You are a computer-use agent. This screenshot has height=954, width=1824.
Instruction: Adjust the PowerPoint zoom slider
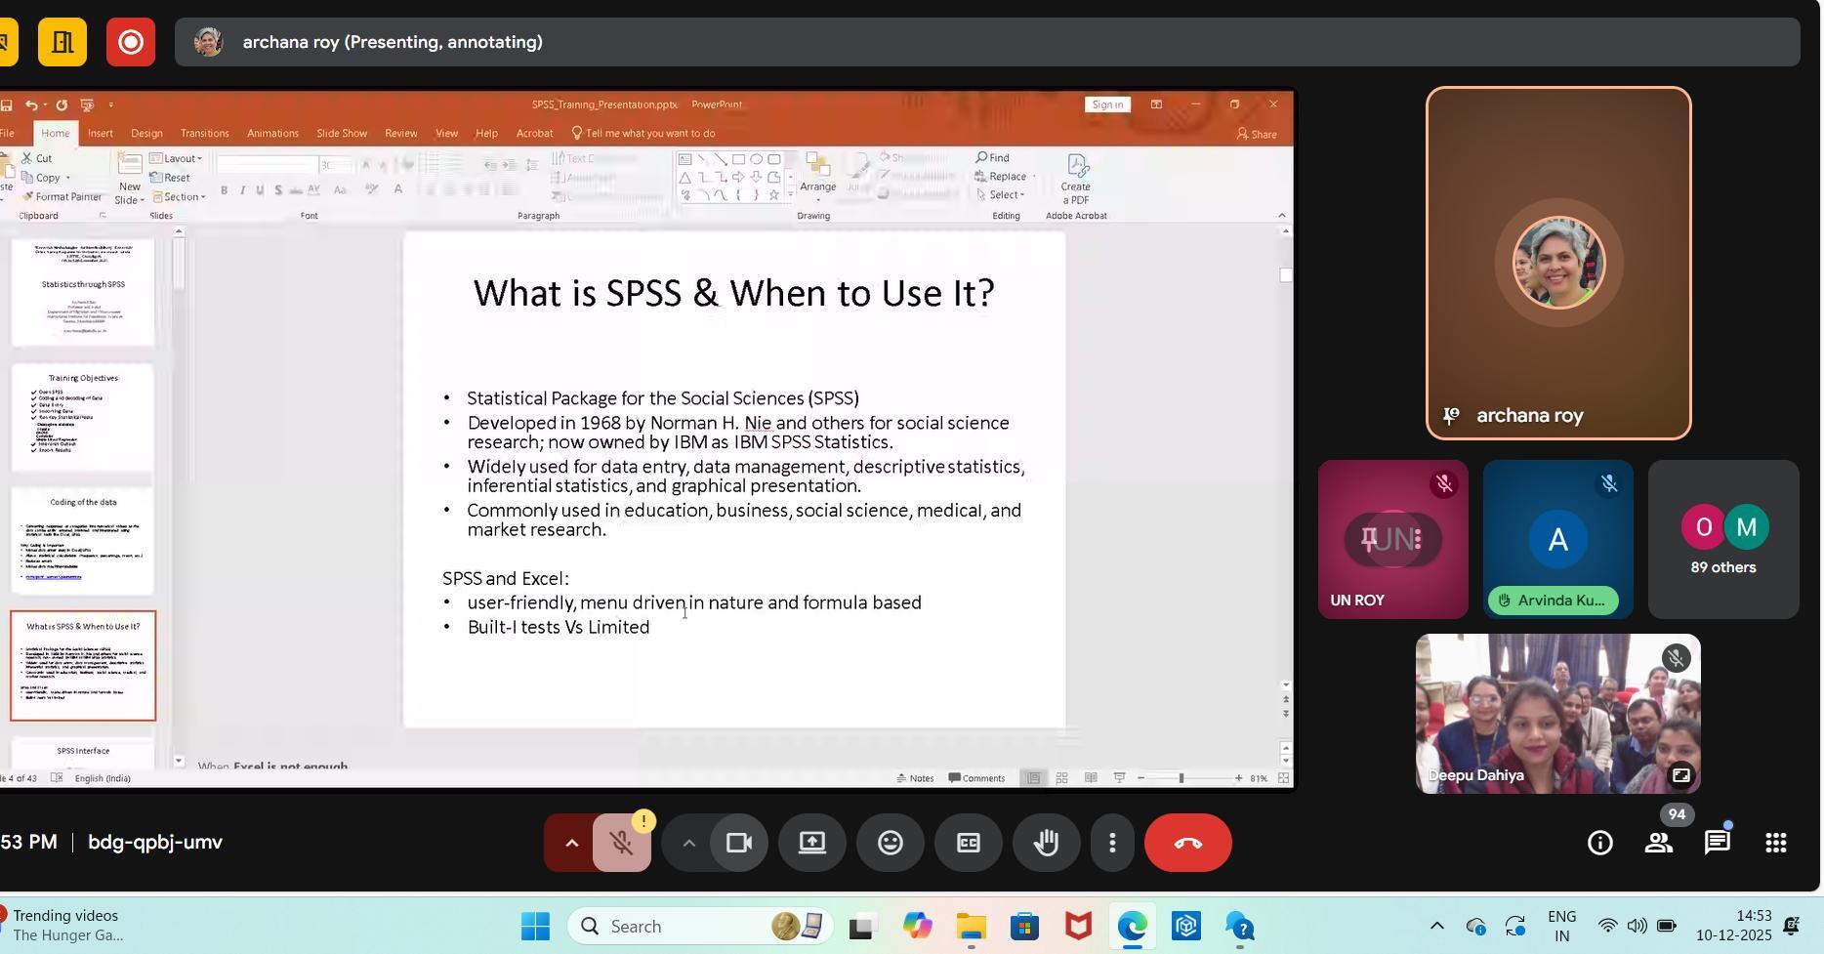point(1181,778)
